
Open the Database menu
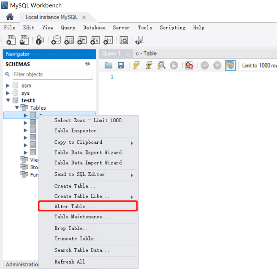pyautogui.click(x=94, y=28)
